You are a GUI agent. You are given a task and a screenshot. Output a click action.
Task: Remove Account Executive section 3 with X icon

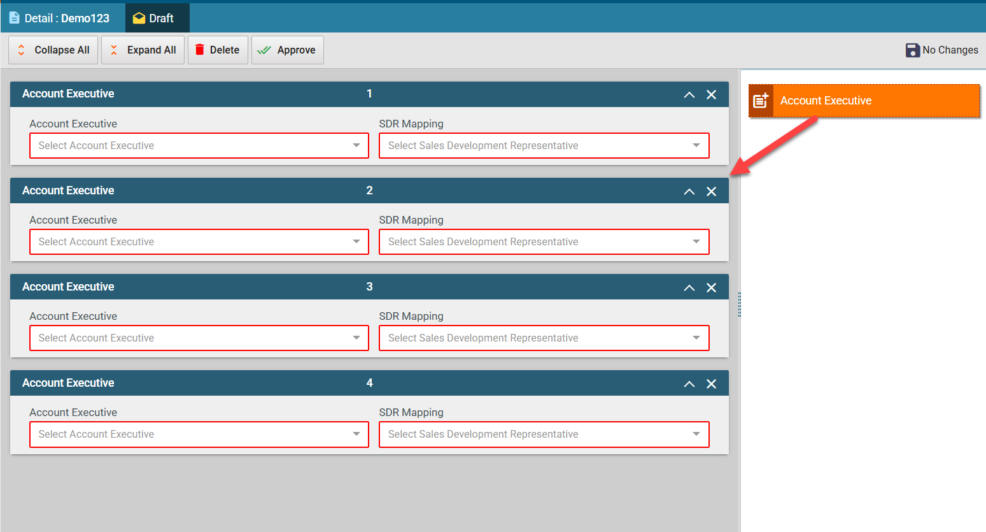712,287
